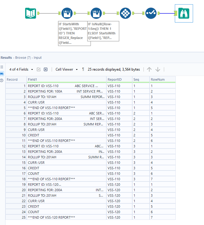Click VSS-110 ReportID in record 8
Screen dimensions: 204x225
119,124
